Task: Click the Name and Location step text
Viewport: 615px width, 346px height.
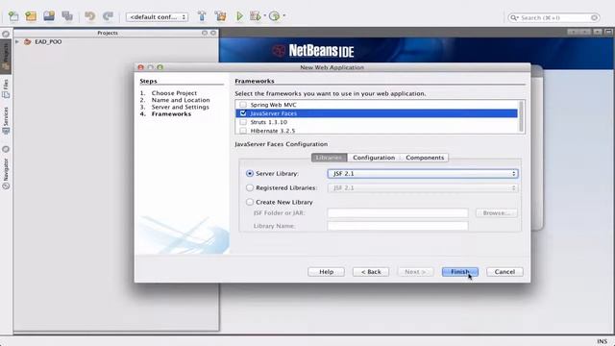Action: coord(181,100)
